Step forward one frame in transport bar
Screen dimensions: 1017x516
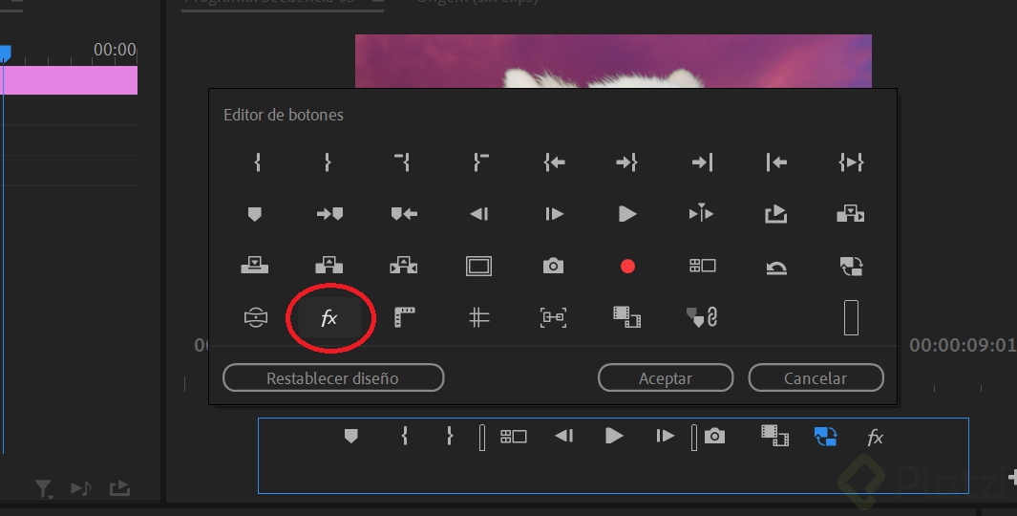click(x=665, y=436)
